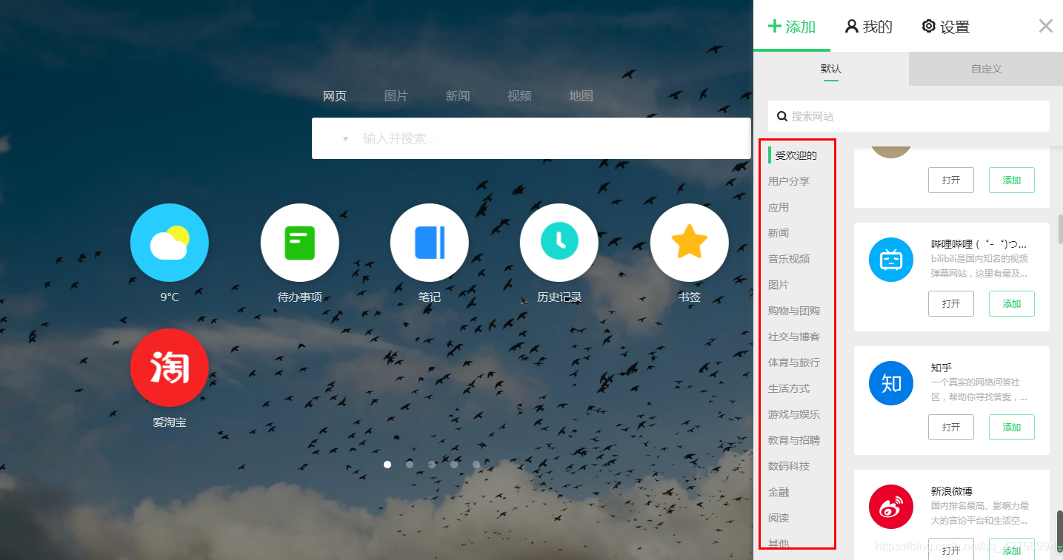This screenshot has width=1063, height=560.
Task: Open the weather 9°C tile
Action: pos(170,243)
